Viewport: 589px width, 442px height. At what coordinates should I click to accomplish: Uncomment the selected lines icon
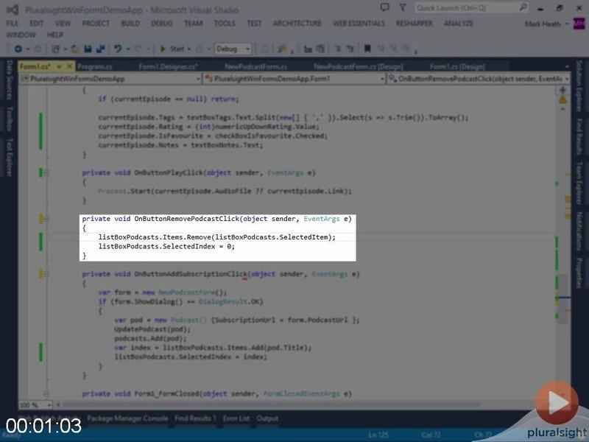point(350,49)
